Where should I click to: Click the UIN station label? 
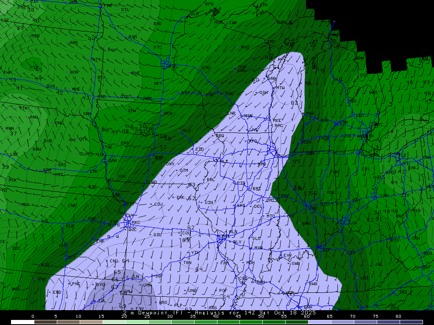tap(209, 203)
